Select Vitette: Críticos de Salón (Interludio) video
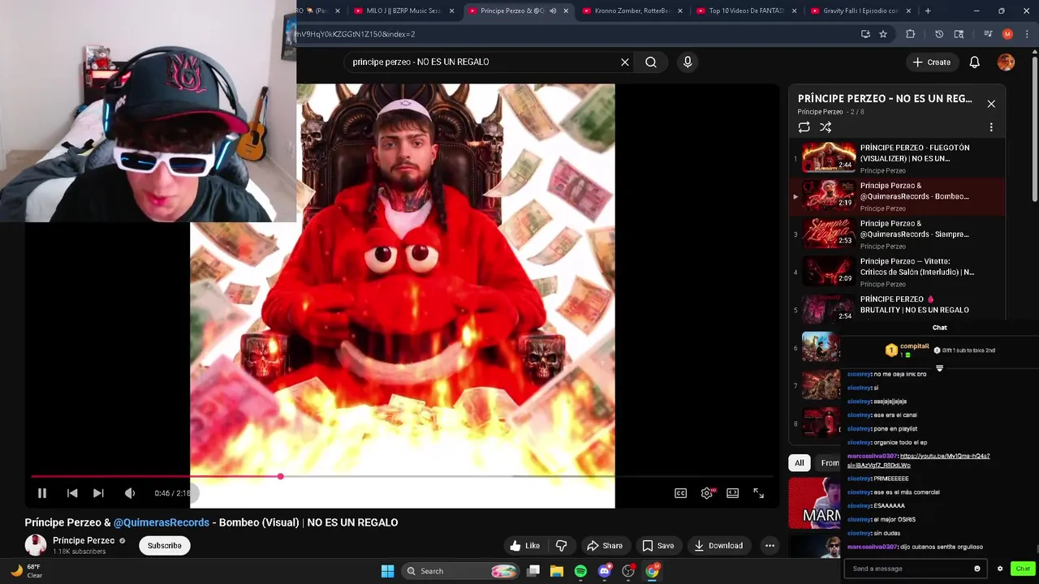This screenshot has height=584, width=1039. 897,272
